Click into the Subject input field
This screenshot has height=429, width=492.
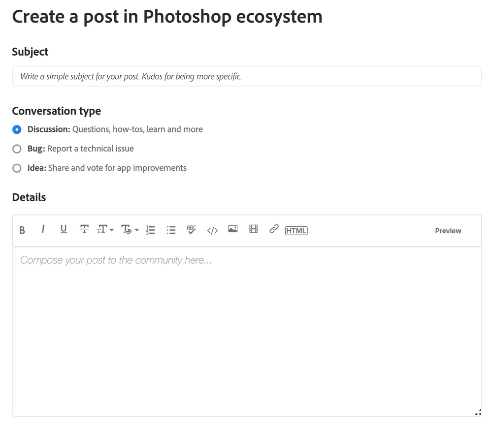[x=247, y=76]
